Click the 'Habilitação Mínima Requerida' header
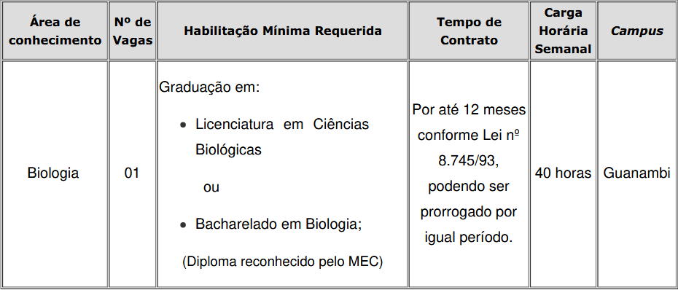Image resolution: width=678 pixels, height=290 pixels. [282, 31]
